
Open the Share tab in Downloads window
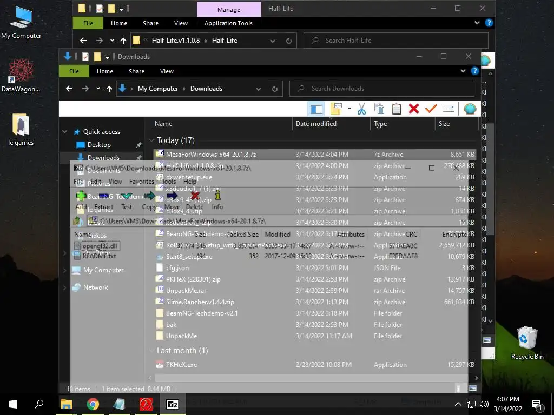pyautogui.click(x=136, y=71)
